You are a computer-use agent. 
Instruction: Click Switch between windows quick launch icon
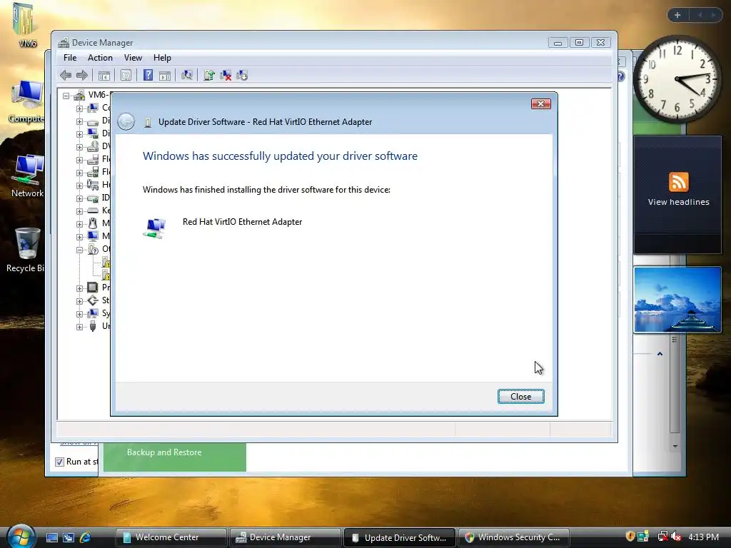[69, 537]
